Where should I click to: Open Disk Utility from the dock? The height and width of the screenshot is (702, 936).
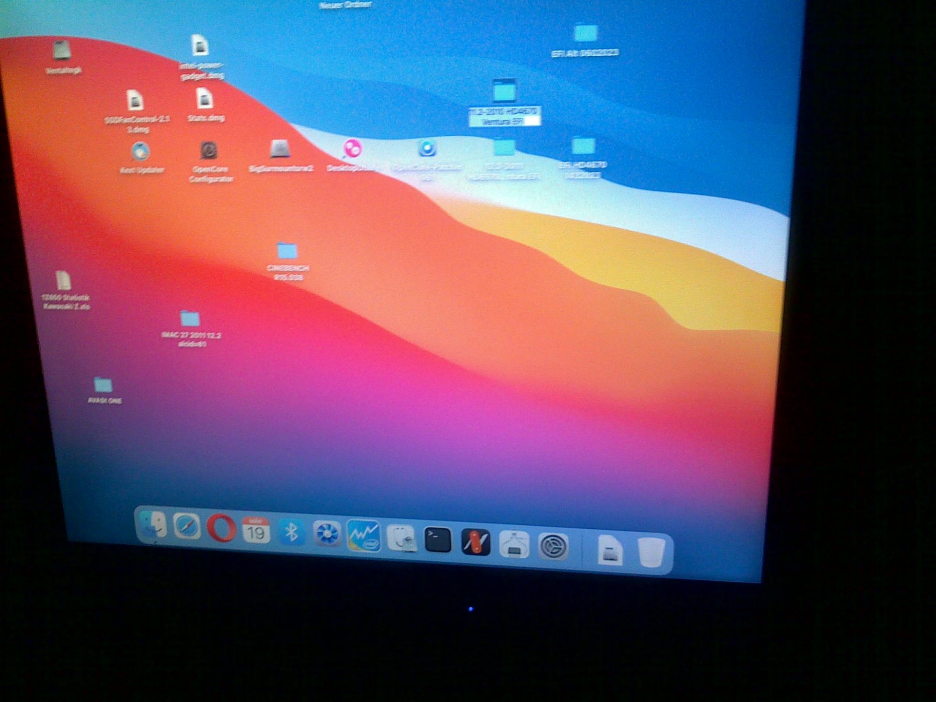tap(401, 538)
